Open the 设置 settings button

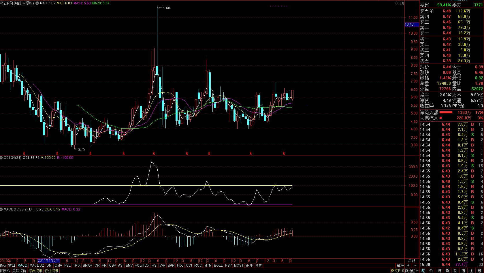(x=259, y=266)
